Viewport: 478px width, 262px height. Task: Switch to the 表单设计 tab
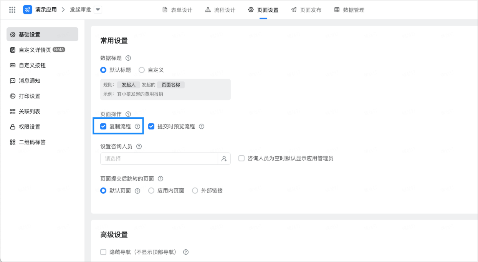click(177, 10)
